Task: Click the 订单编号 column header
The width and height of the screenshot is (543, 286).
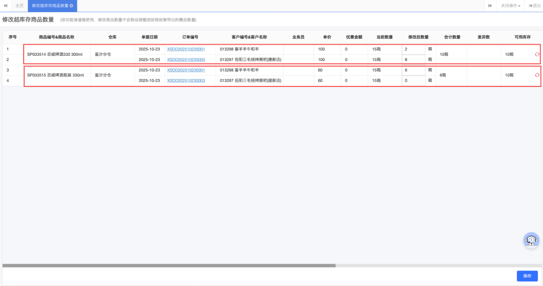Action: [x=190, y=37]
